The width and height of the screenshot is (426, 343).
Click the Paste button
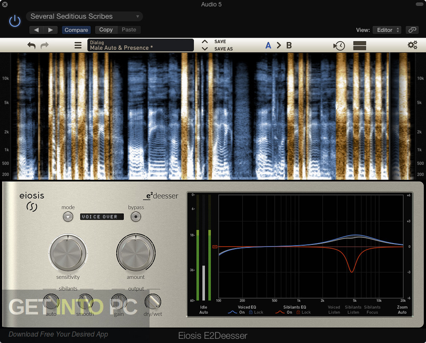[129, 29]
